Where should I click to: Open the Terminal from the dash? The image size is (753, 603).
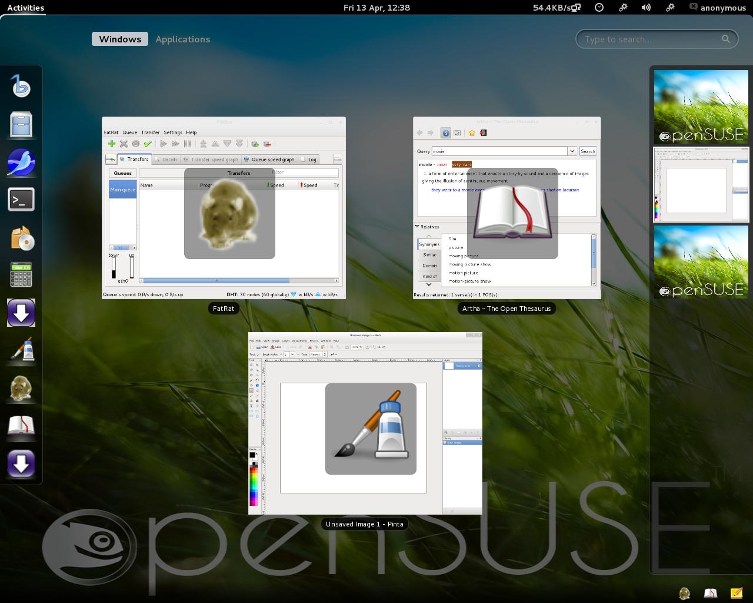pos(21,200)
